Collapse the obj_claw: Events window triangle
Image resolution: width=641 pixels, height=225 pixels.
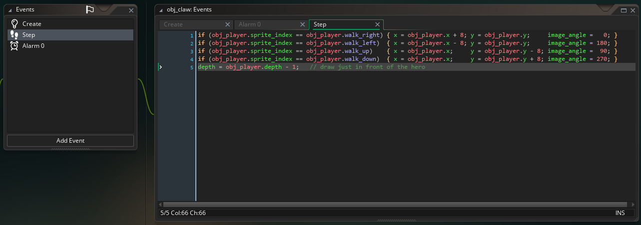[x=161, y=10]
